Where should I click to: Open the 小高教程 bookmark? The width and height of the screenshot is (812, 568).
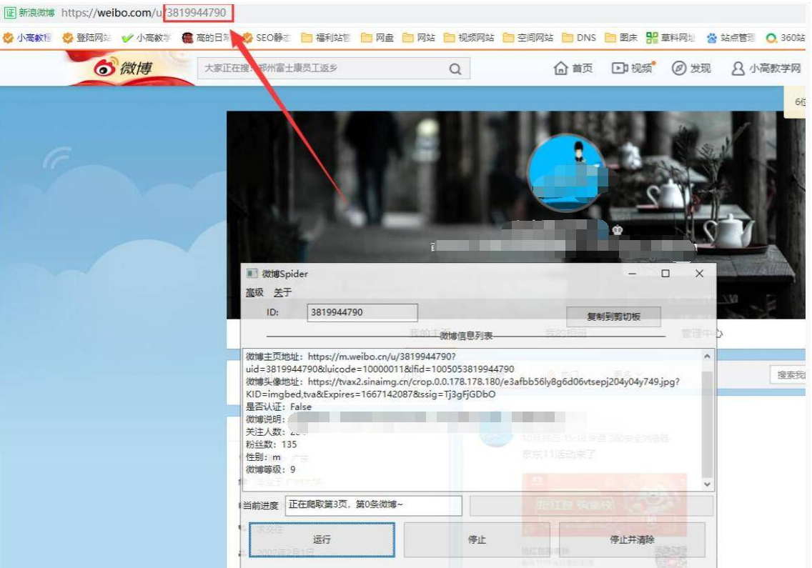27,37
